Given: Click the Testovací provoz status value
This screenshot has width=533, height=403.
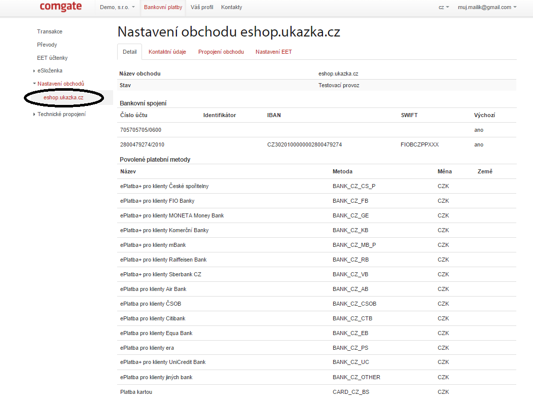Looking at the screenshot, I should pyautogui.click(x=339, y=85).
